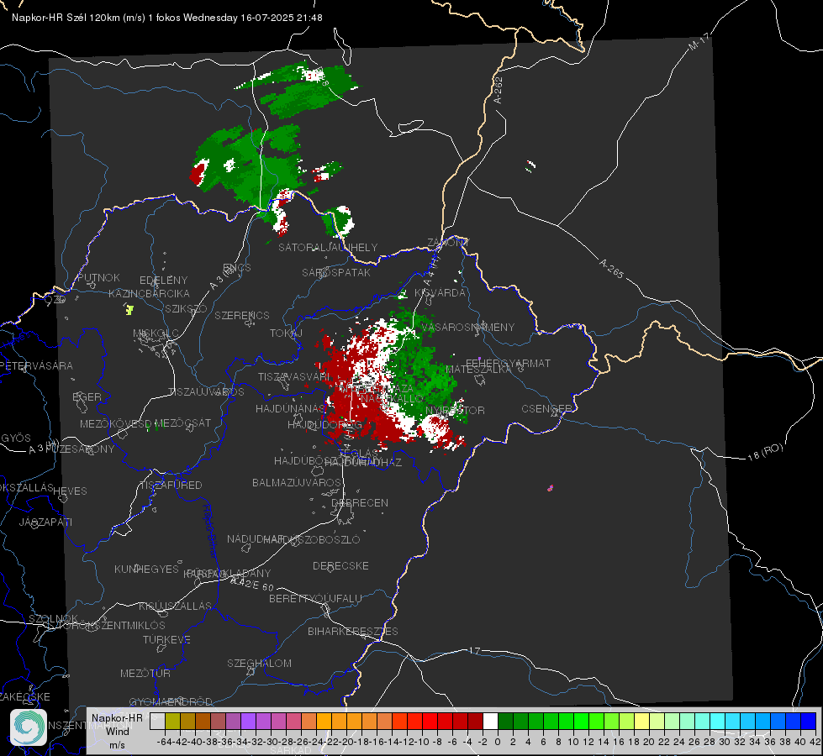823x756 pixels.
Task: Click the A42/E 60 road label
Action: pyautogui.click(x=252, y=583)
